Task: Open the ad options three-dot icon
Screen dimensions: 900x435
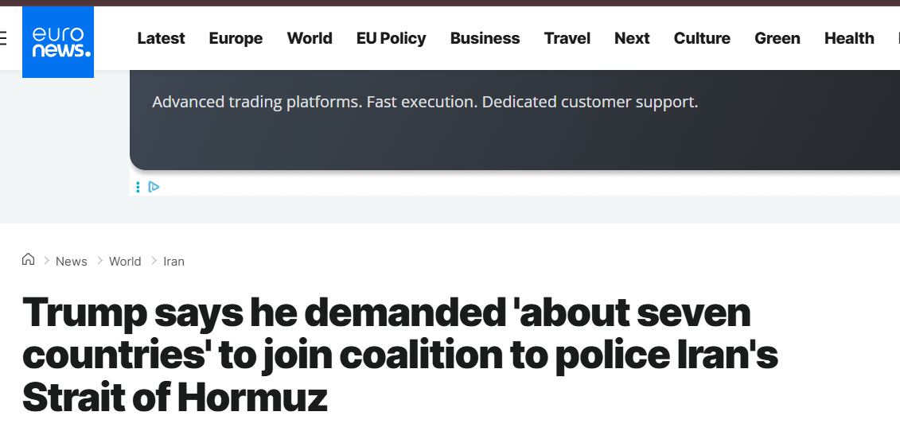Action: pos(138,187)
